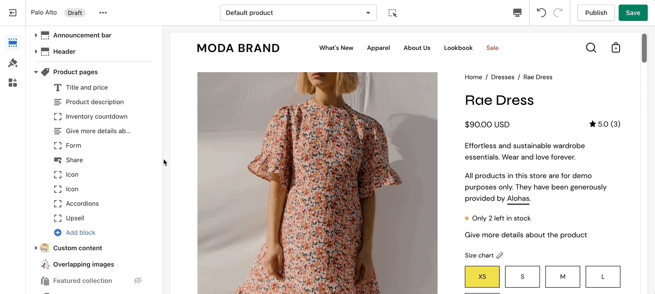Open the Lookbook menu item

pos(458,48)
